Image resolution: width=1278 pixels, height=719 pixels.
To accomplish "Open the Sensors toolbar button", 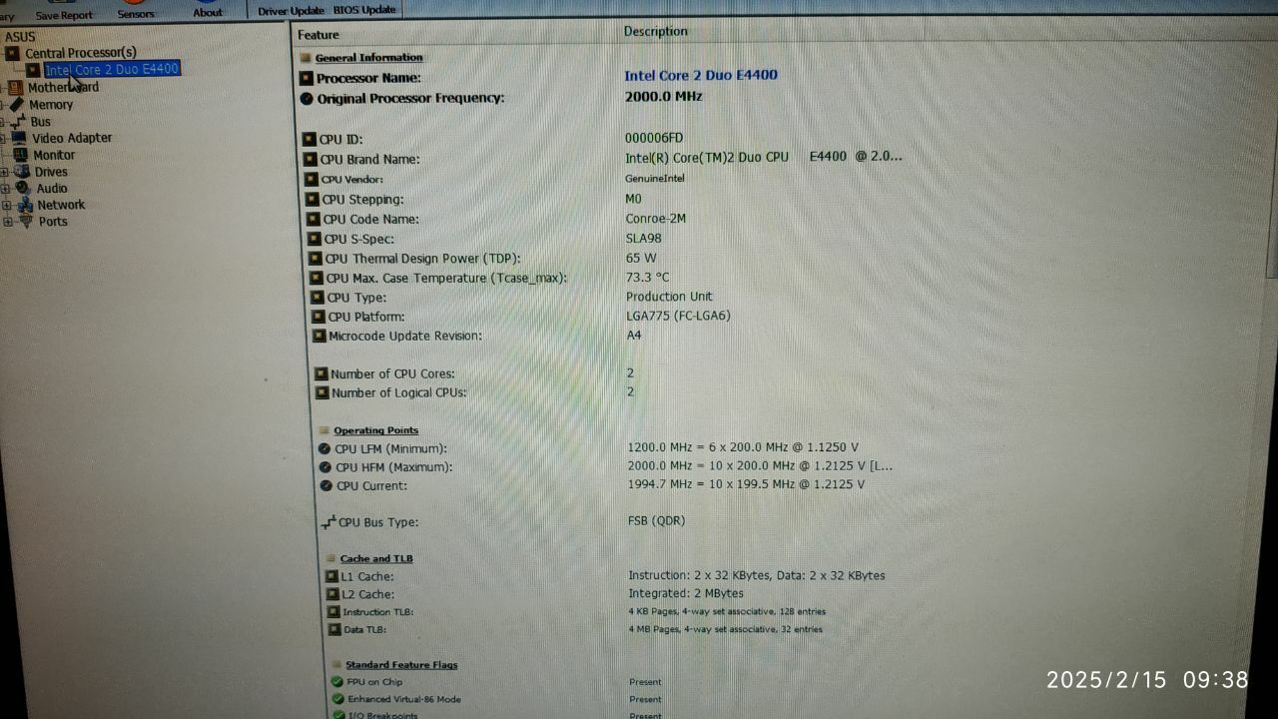I will 136,10.
